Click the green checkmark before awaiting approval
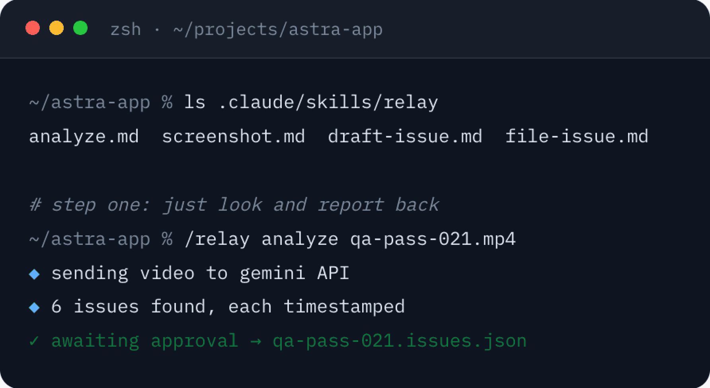This screenshot has height=388, width=710. (34, 341)
